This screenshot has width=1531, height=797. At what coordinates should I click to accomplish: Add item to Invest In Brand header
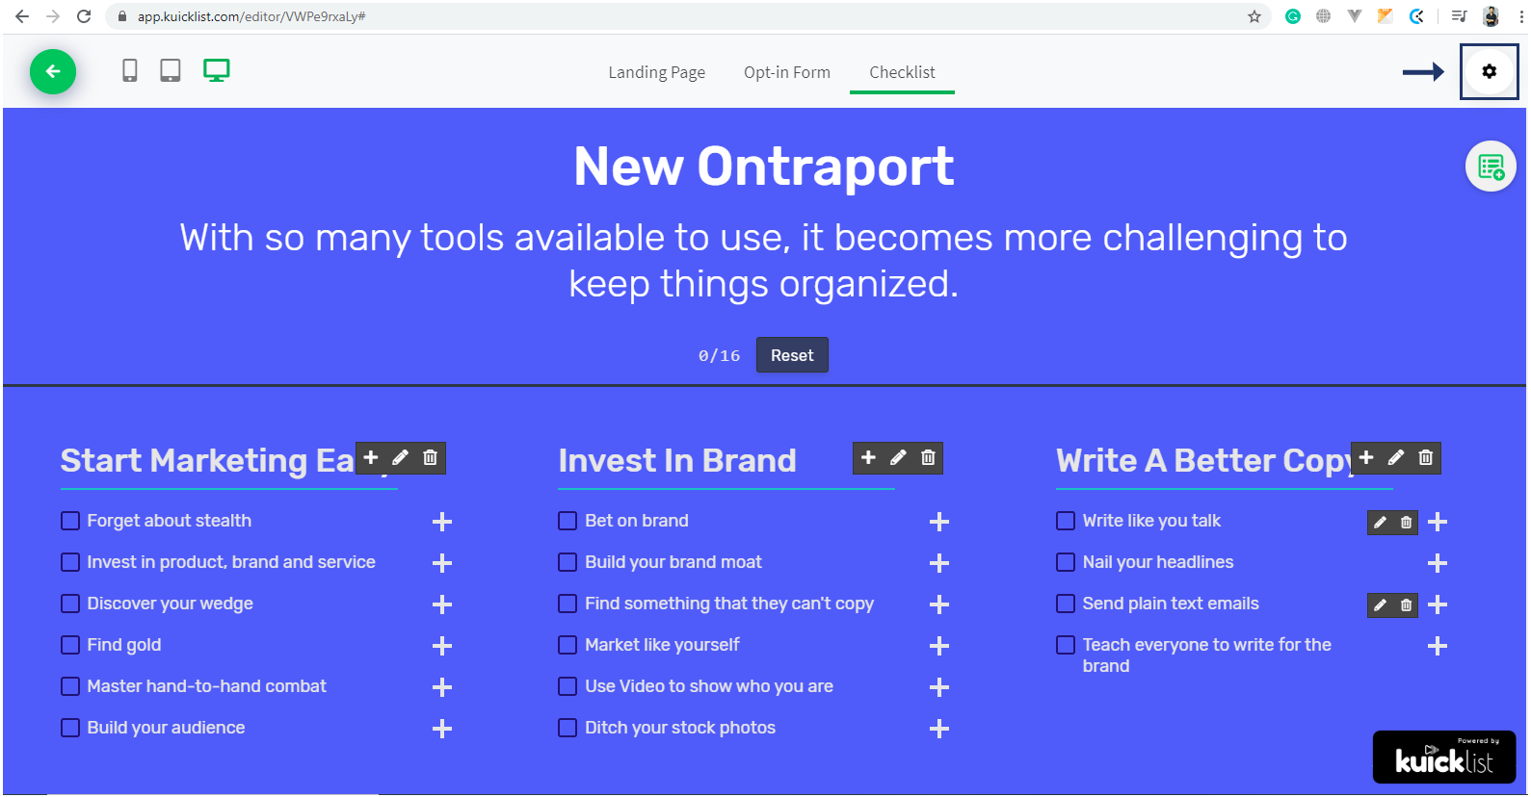tap(868, 458)
